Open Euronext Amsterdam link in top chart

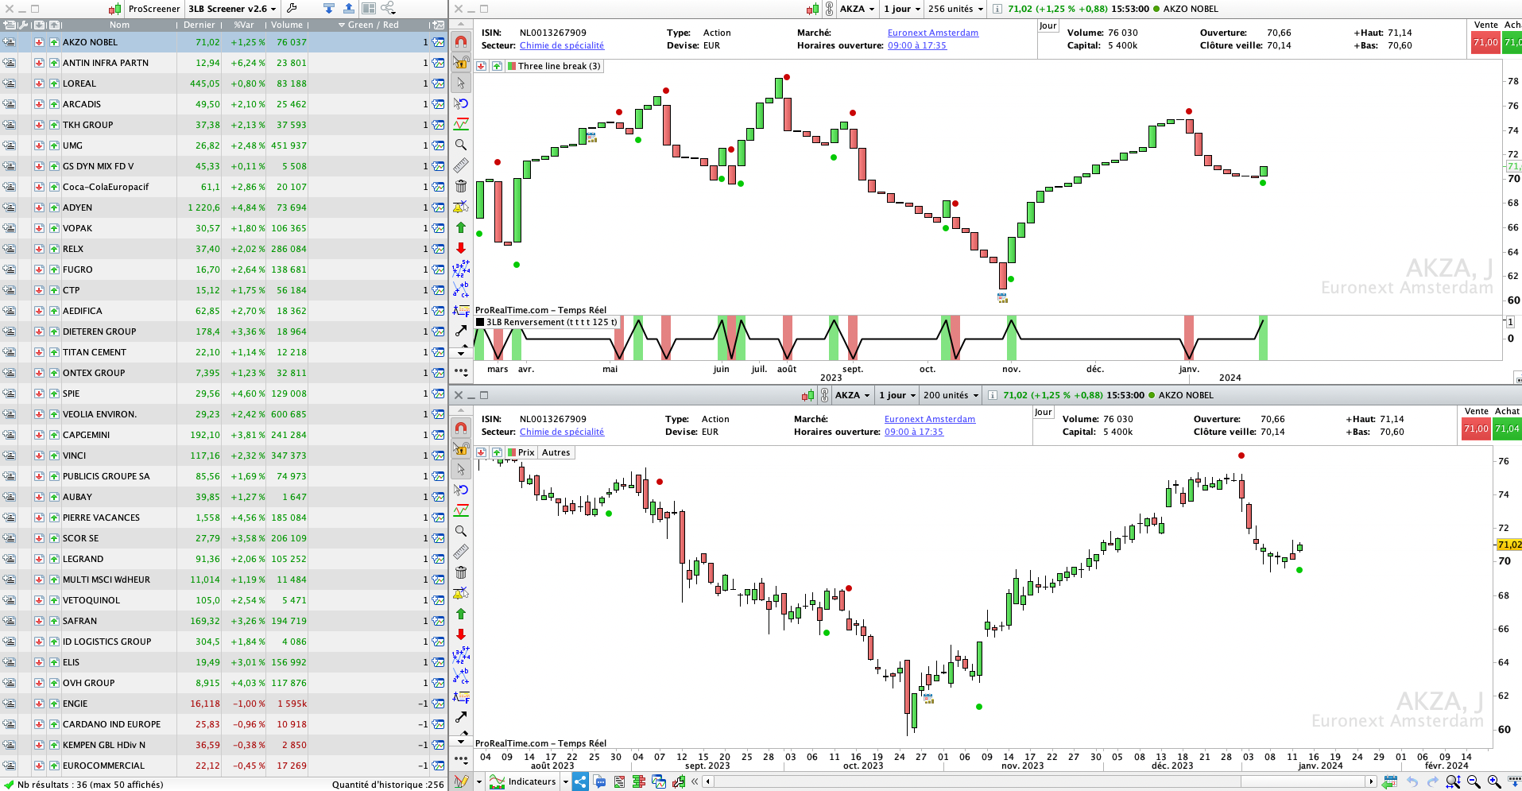pyautogui.click(x=933, y=33)
